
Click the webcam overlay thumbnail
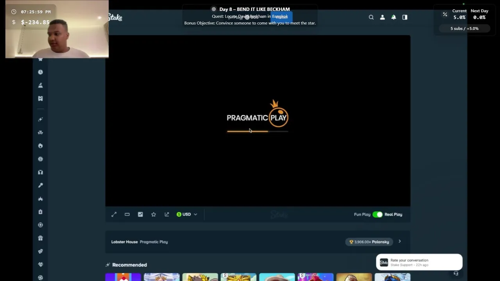click(x=57, y=29)
